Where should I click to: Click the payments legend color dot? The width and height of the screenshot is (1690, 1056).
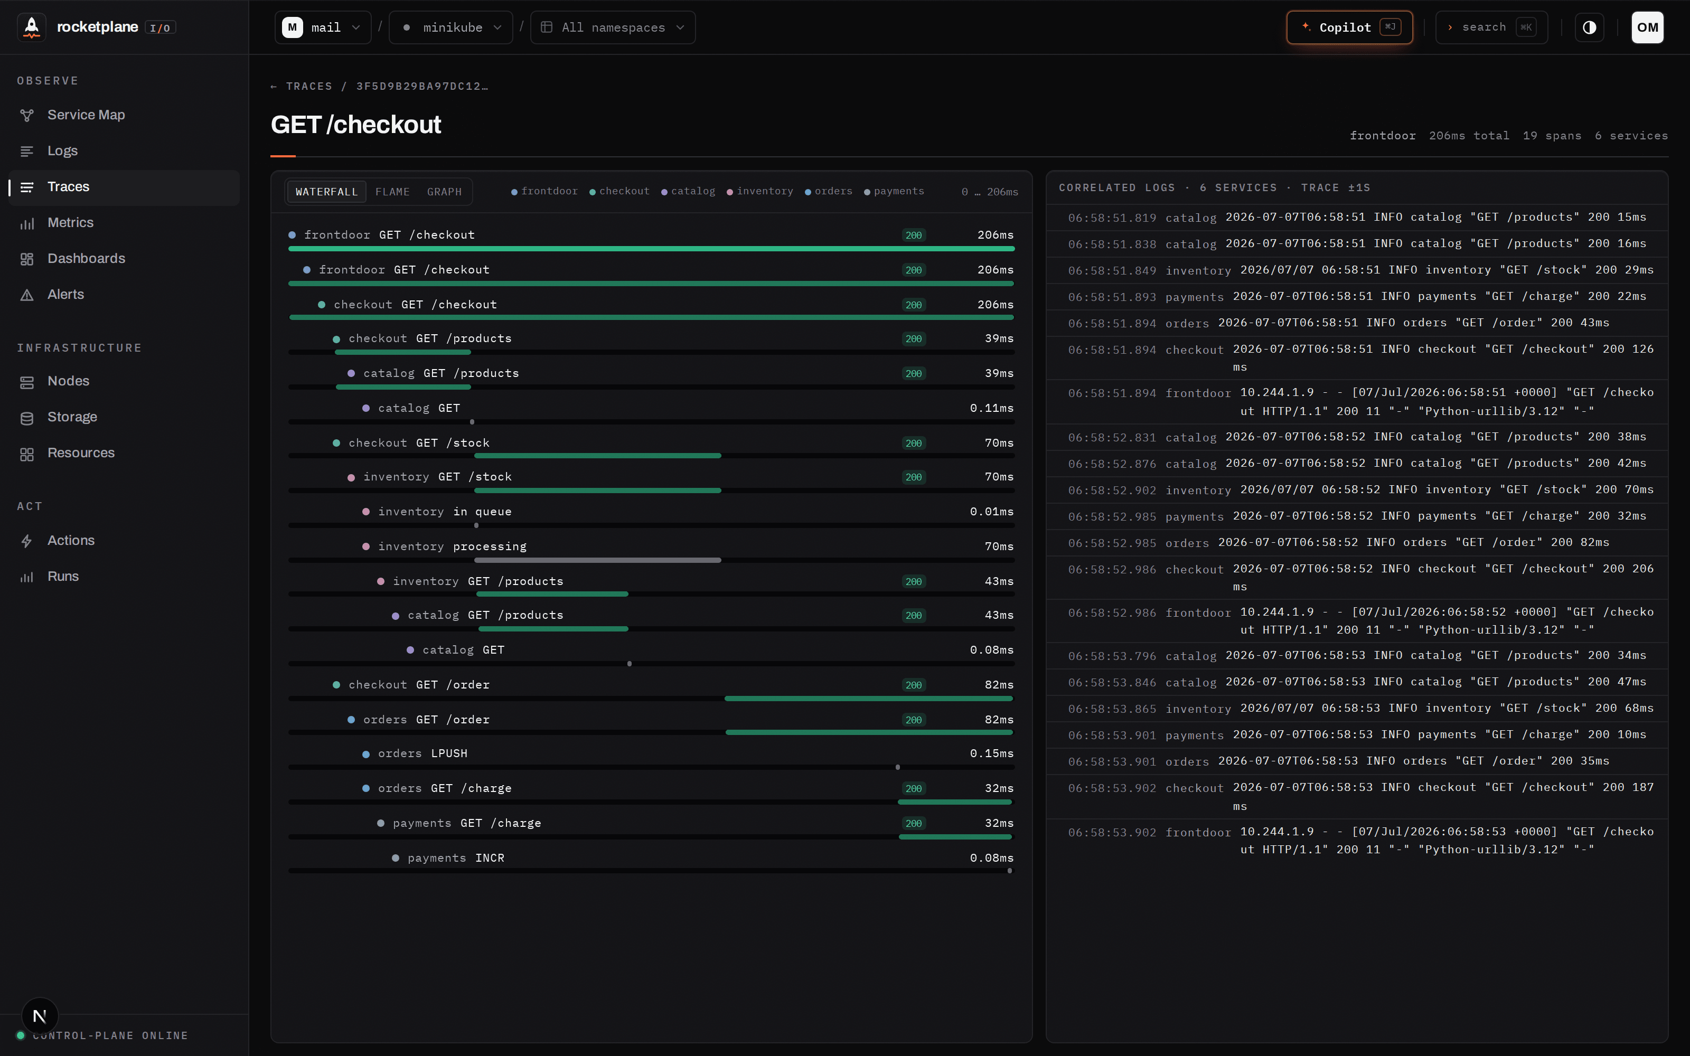point(867,192)
